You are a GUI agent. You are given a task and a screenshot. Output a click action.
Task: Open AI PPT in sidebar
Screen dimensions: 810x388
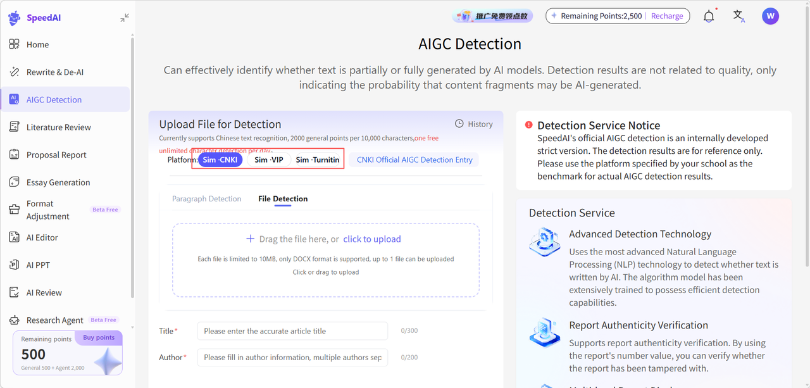pos(38,265)
